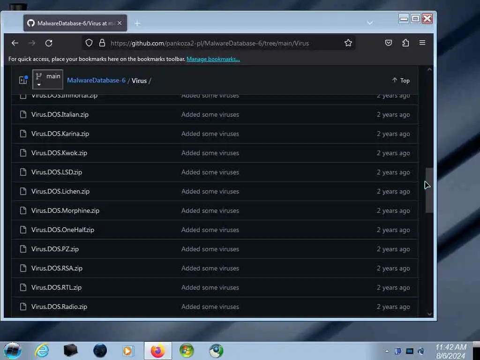480x360 pixels.
Task: Reload the page with the refresh icon
Action: pos(49,43)
